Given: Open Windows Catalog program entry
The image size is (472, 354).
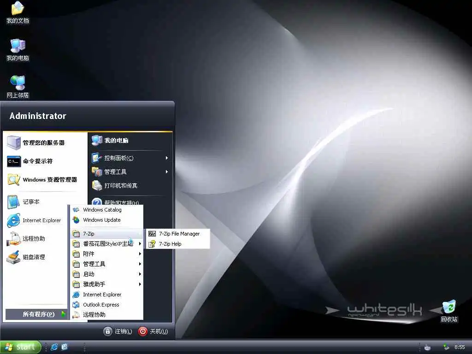Looking at the screenshot, I should point(106,210).
